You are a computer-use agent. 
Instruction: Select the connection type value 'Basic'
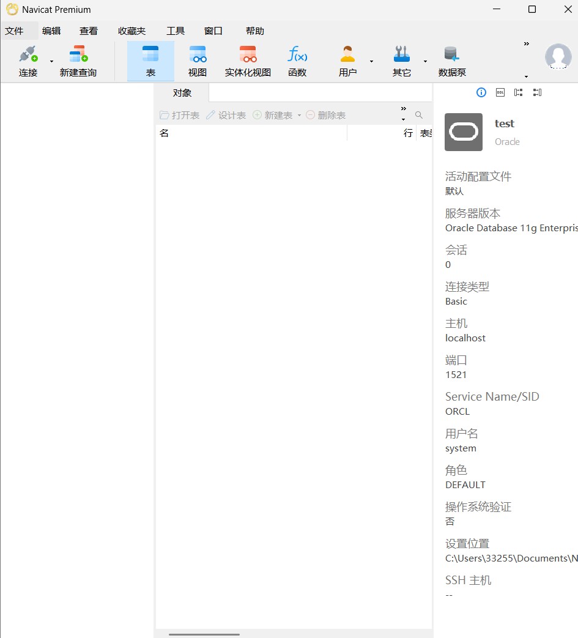(456, 302)
